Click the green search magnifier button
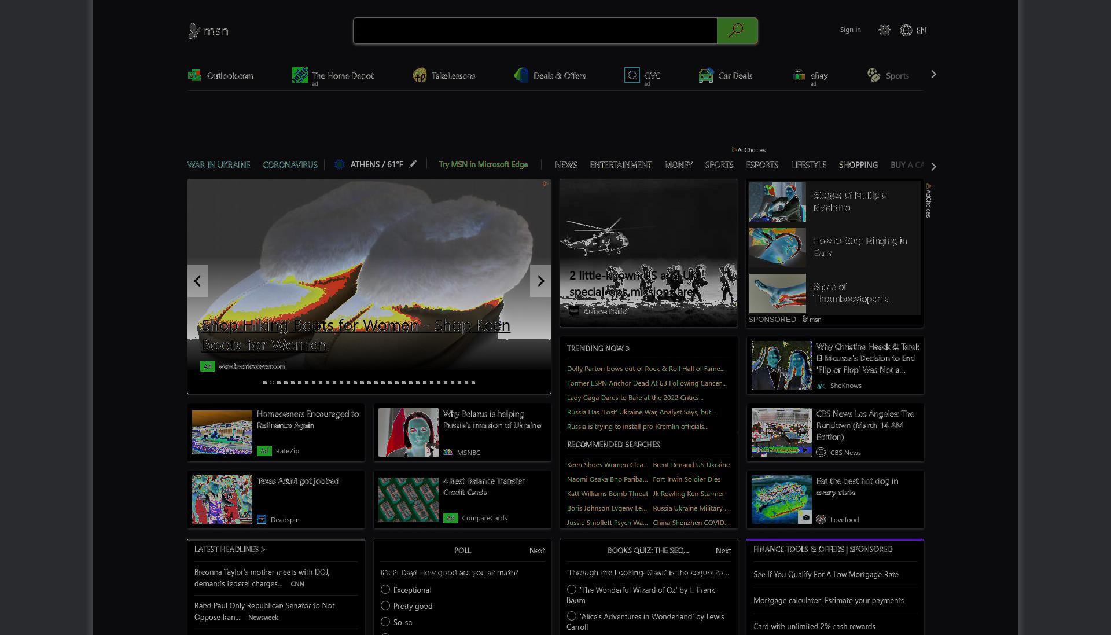Screen dimensions: 1111x635 click(737, 31)
